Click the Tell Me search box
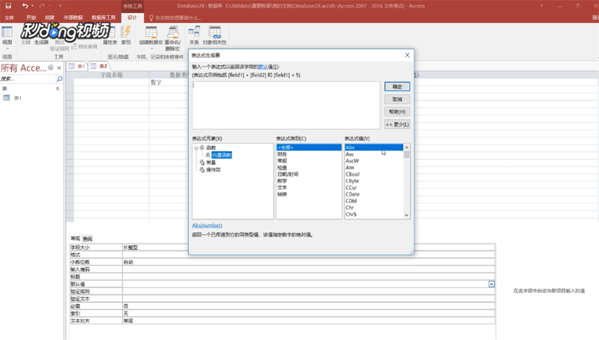 [x=178, y=18]
